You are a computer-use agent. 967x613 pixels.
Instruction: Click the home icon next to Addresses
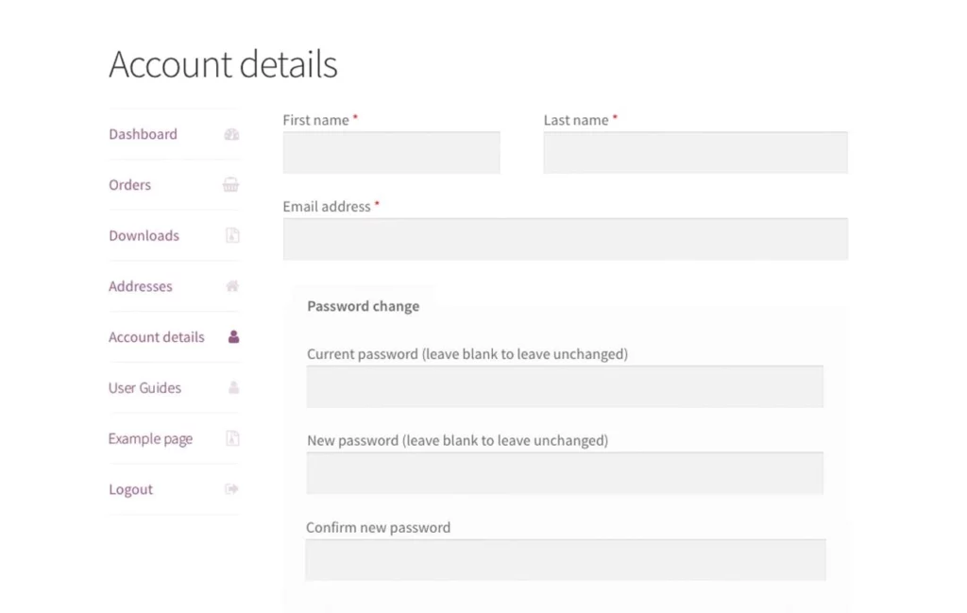tap(231, 286)
